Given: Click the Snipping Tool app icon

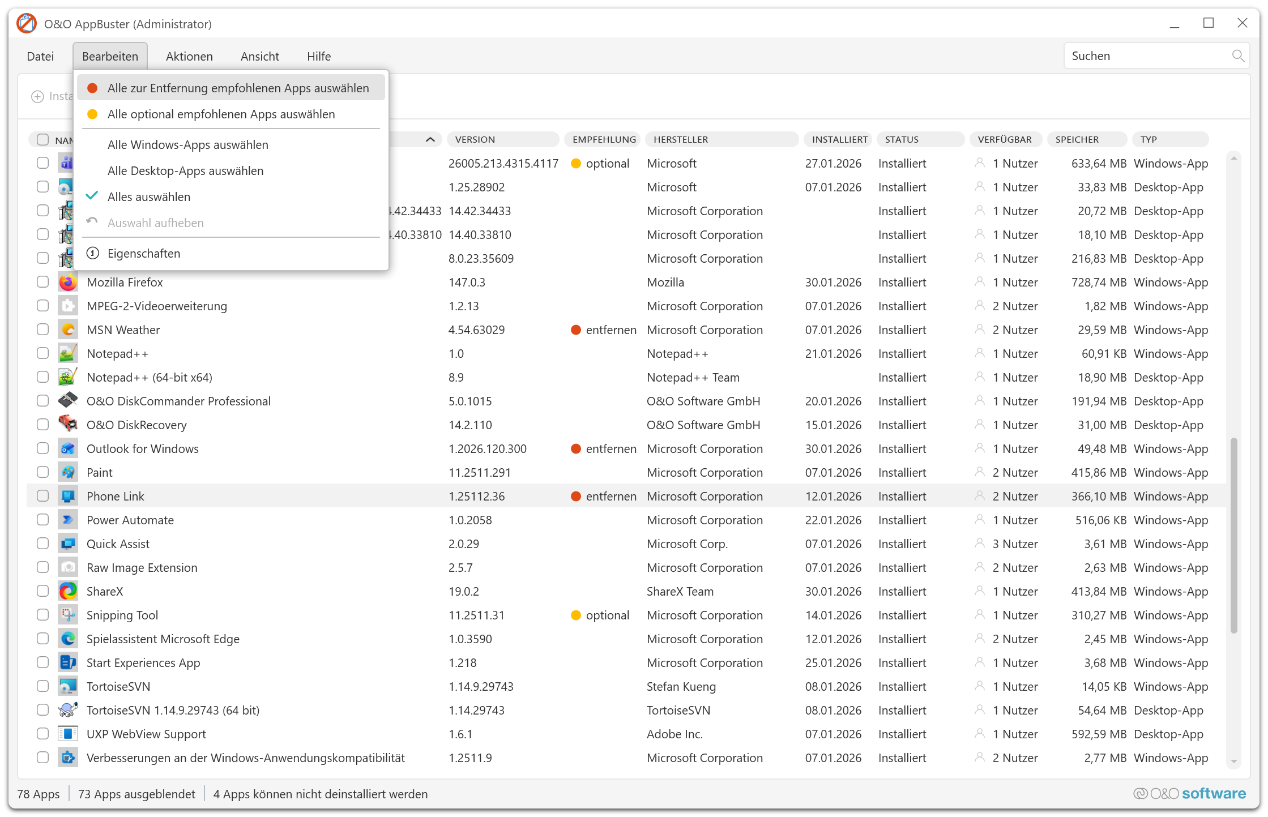Looking at the screenshot, I should (x=68, y=615).
